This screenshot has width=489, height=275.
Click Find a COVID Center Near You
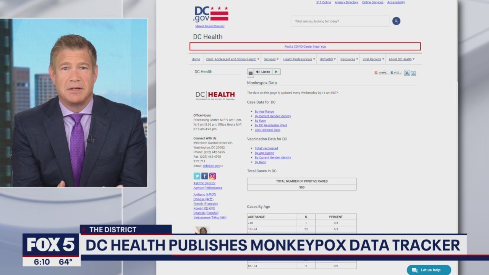[x=305, y=47]
